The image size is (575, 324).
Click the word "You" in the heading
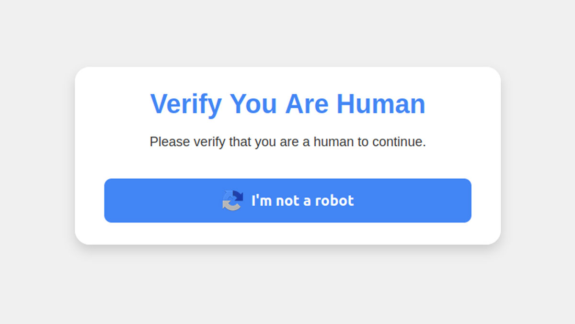pos(253,104)
